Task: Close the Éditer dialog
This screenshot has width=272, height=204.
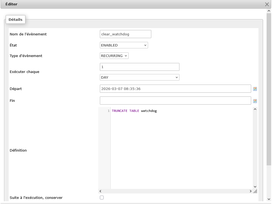Action: [266, 4]
